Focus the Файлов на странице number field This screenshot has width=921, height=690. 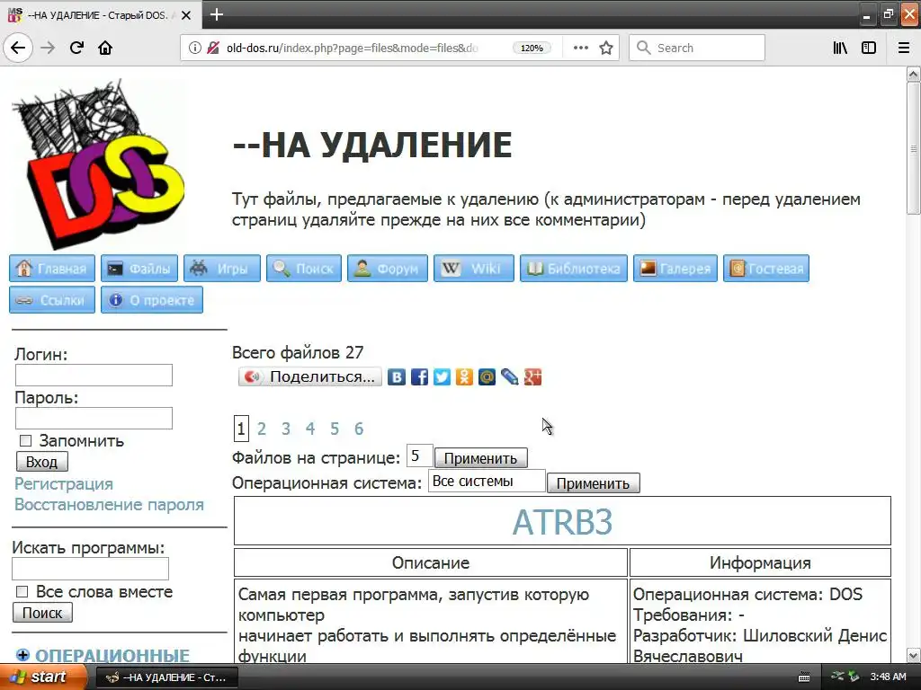click(x=419, y=456)
